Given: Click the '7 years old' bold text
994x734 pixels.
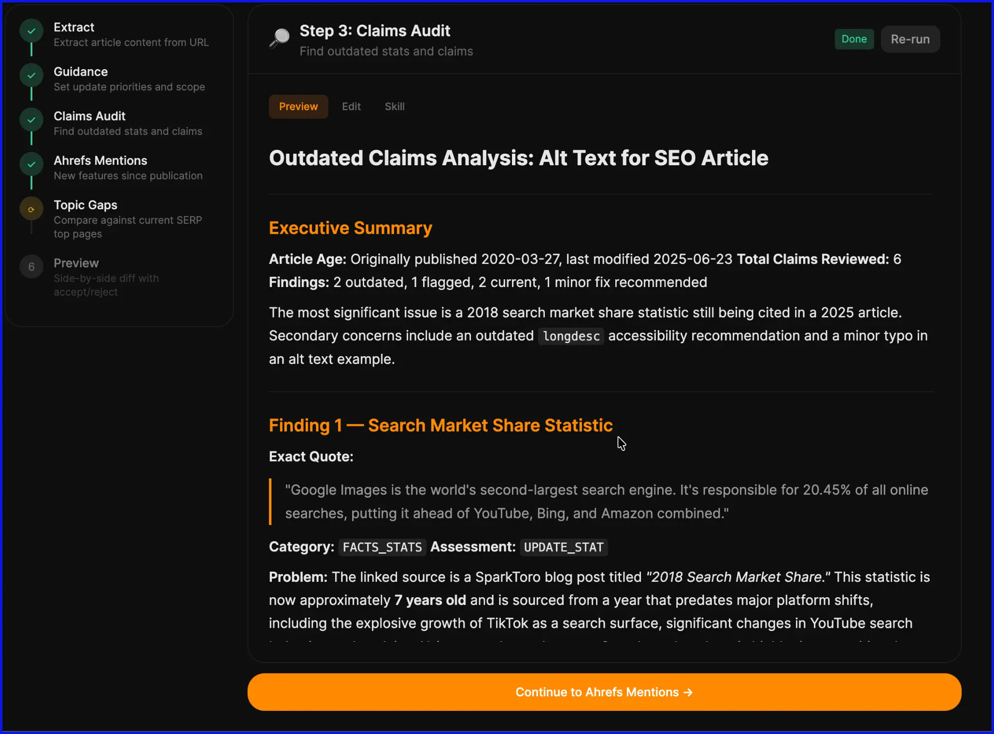Looking at the screenshot, I should coord(430,600).
